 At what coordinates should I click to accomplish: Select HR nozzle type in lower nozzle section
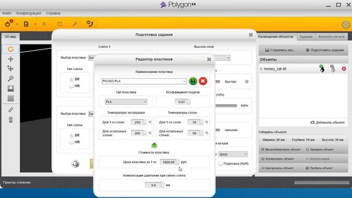pyautogui.click(x=71, y=142)
